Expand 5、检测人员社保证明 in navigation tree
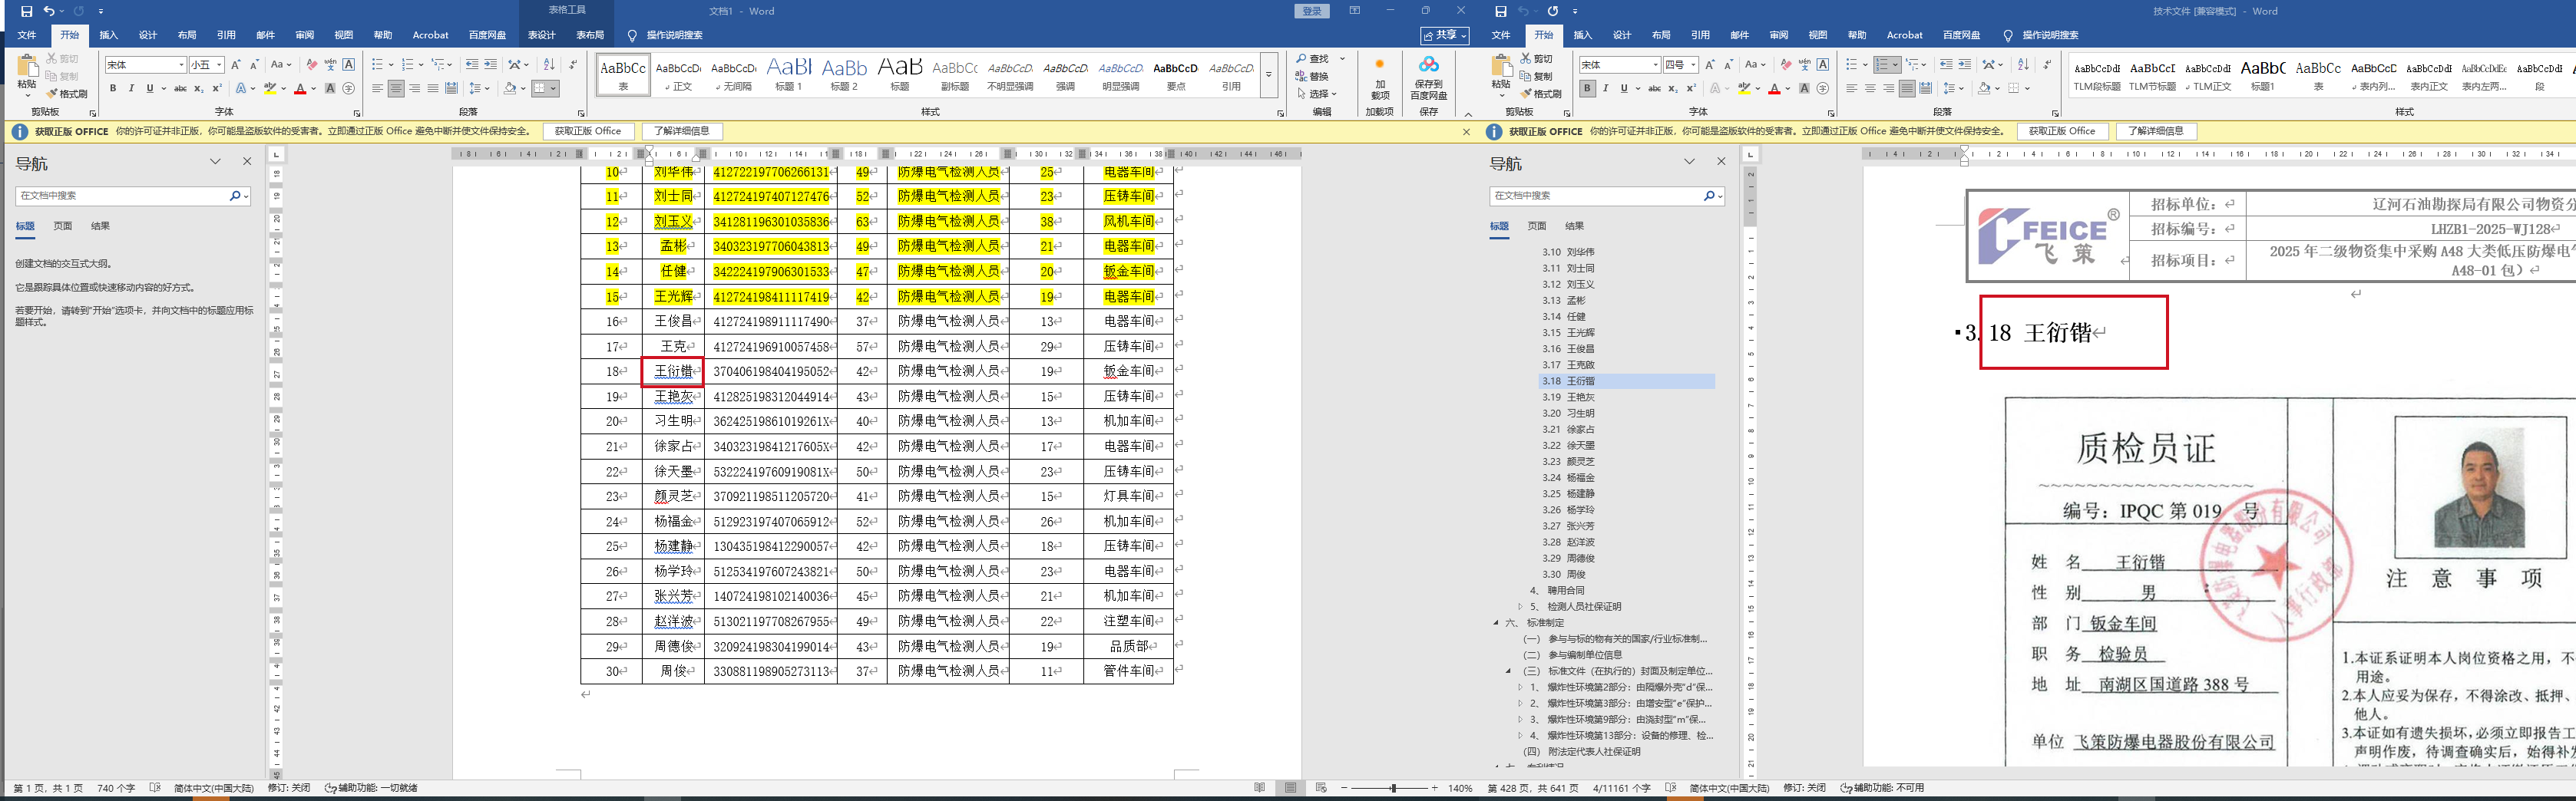Viewport: 2576px width, 801px height. pos(1520,606)
